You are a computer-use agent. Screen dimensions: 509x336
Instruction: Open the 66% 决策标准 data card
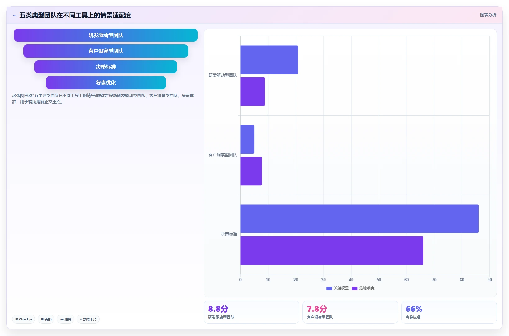tap(449, 312)
